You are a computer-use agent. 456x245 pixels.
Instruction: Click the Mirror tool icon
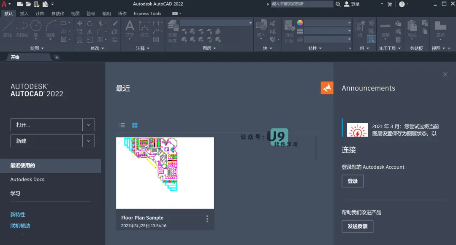[90, 31]
